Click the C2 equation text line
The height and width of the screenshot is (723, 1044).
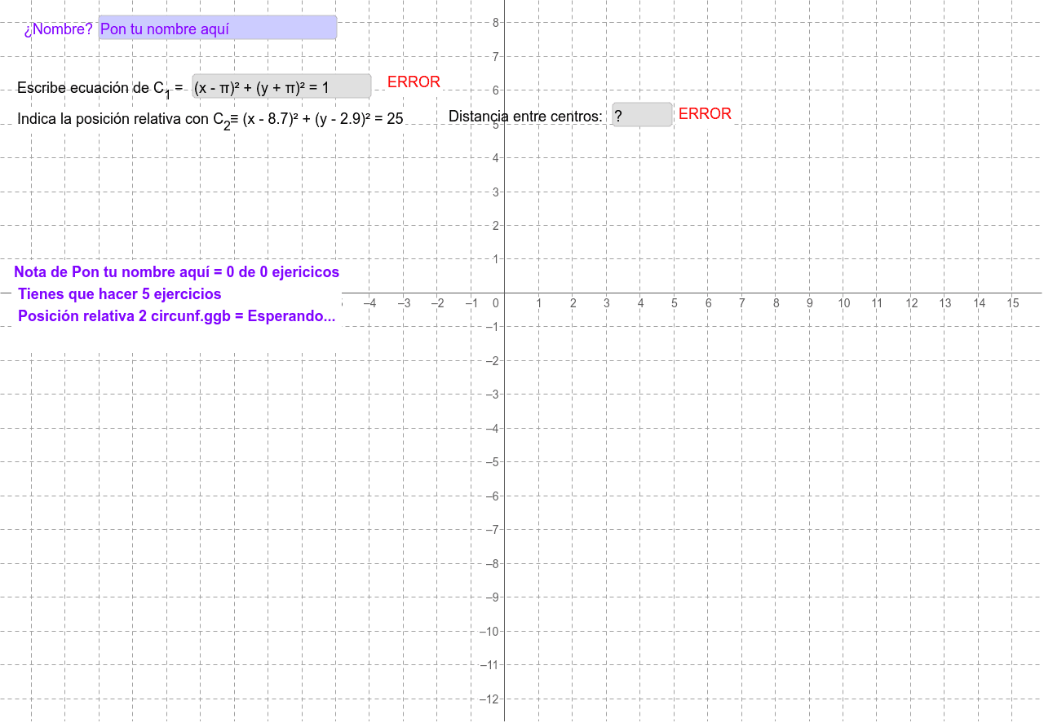click(210, 119)
